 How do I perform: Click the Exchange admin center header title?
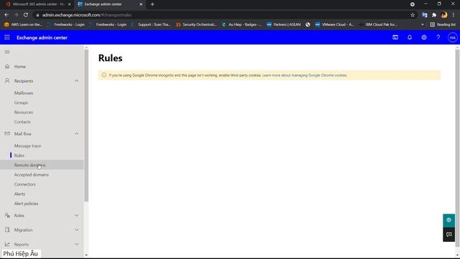click(42, 37)
